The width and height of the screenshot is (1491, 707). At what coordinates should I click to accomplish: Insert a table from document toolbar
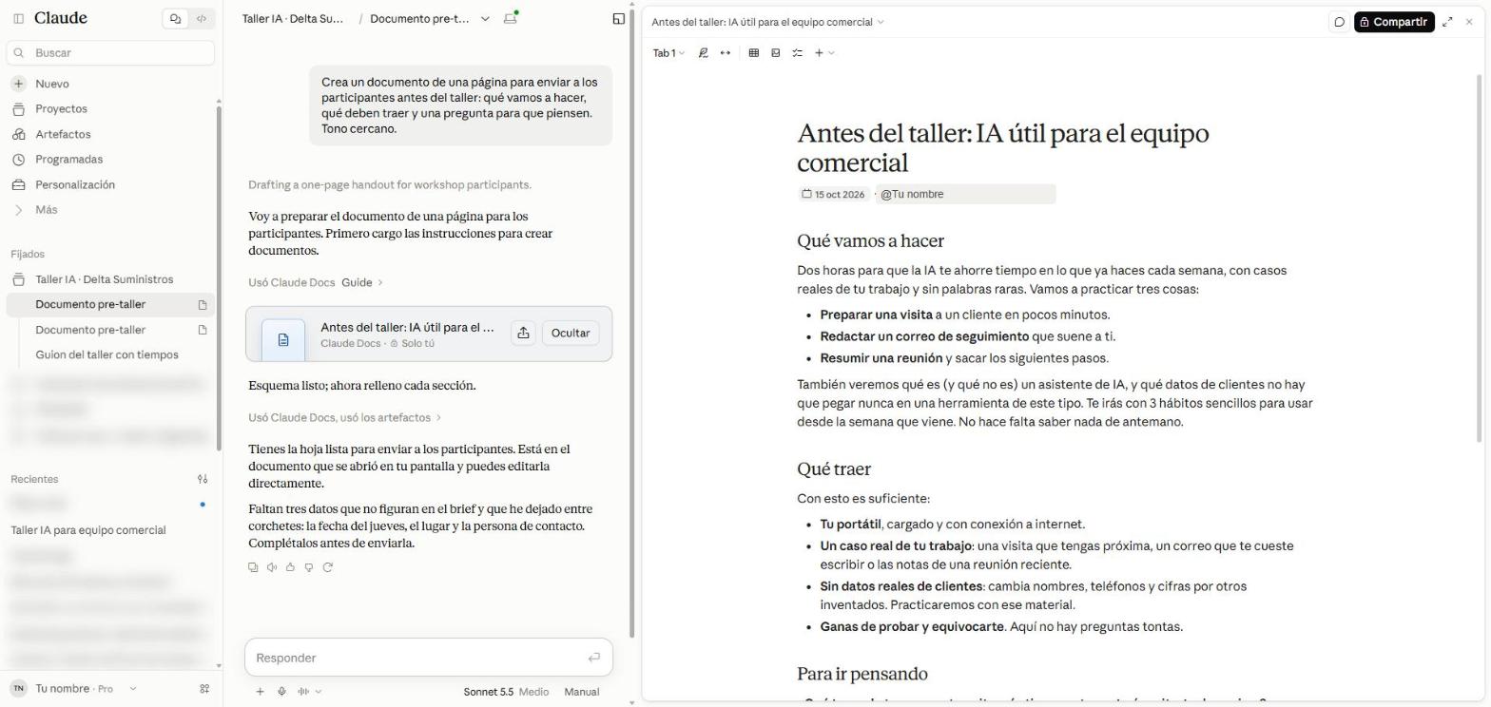[754, 53]
